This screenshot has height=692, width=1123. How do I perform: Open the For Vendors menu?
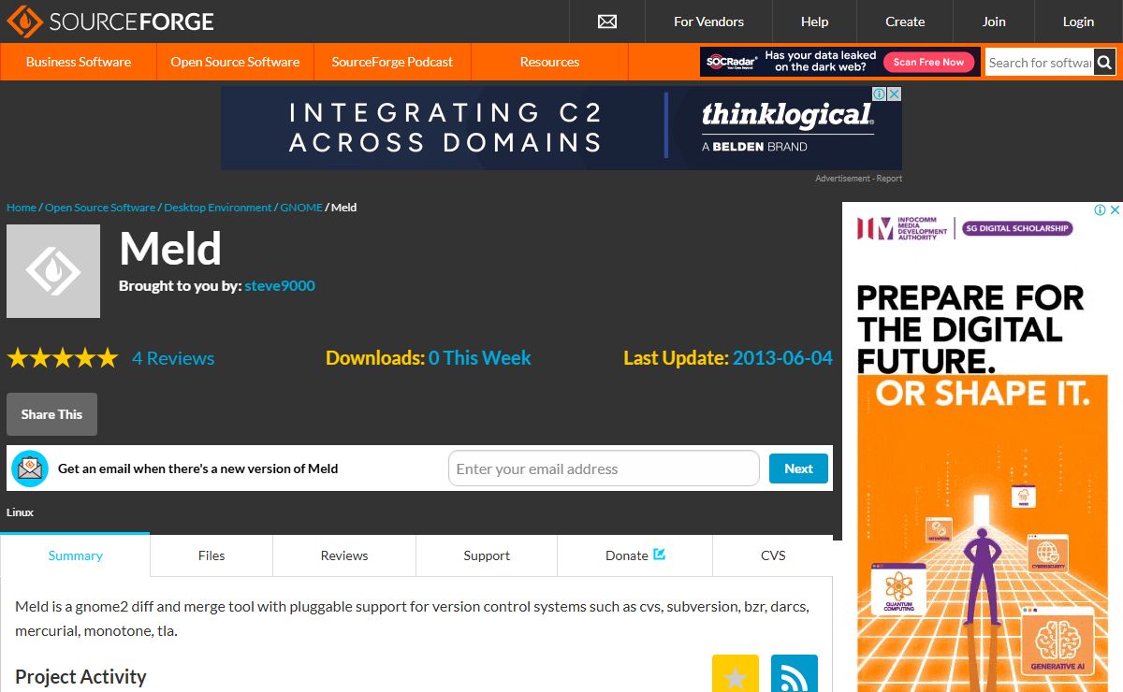(x=708, y=22)
